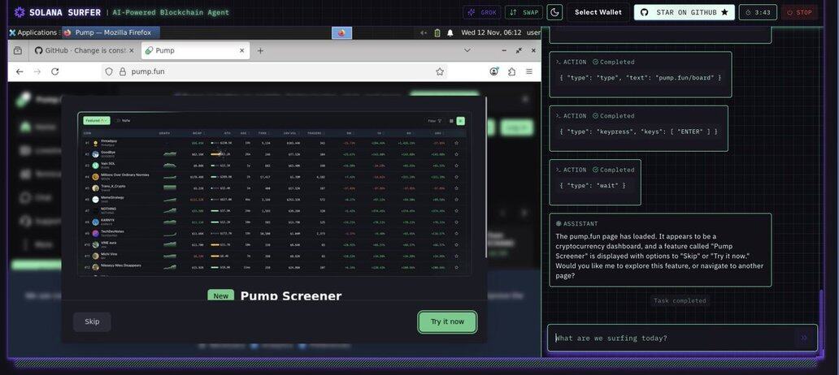Image resolution: width=839 pixels, height=375 pixels.
Task: Send the prompt with the arrow icon
Action: (x=804, y=338)
